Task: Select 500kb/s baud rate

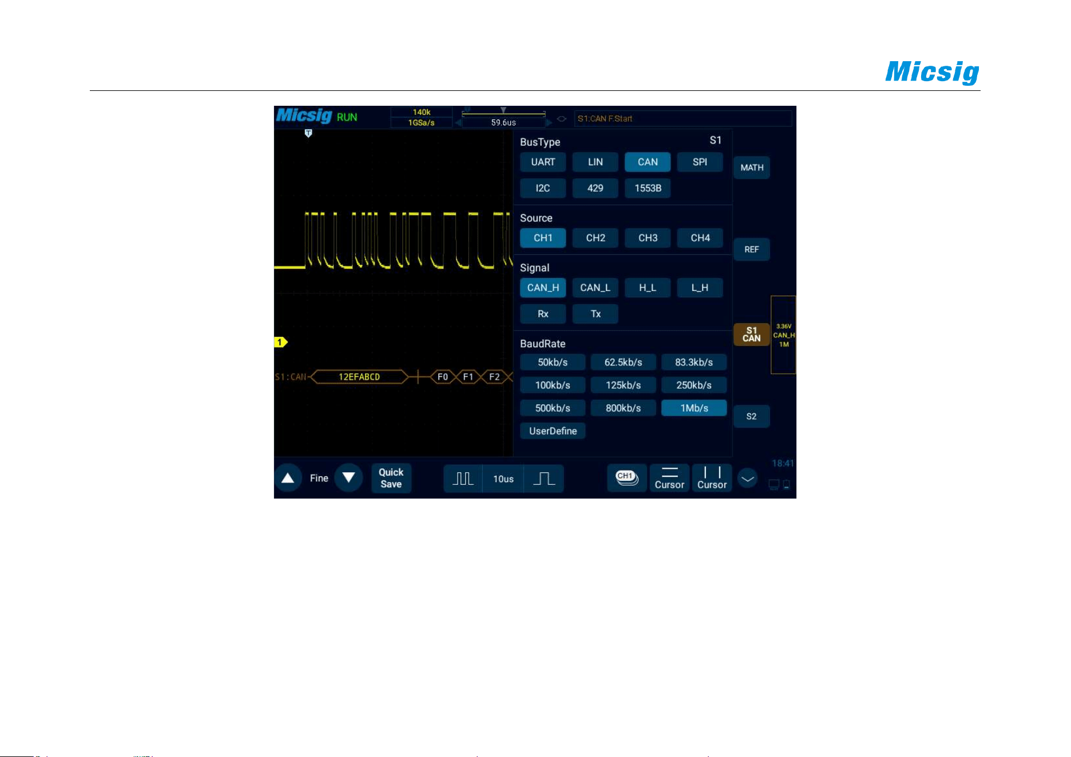Action: pyautogui.click(x=553, y=408)
